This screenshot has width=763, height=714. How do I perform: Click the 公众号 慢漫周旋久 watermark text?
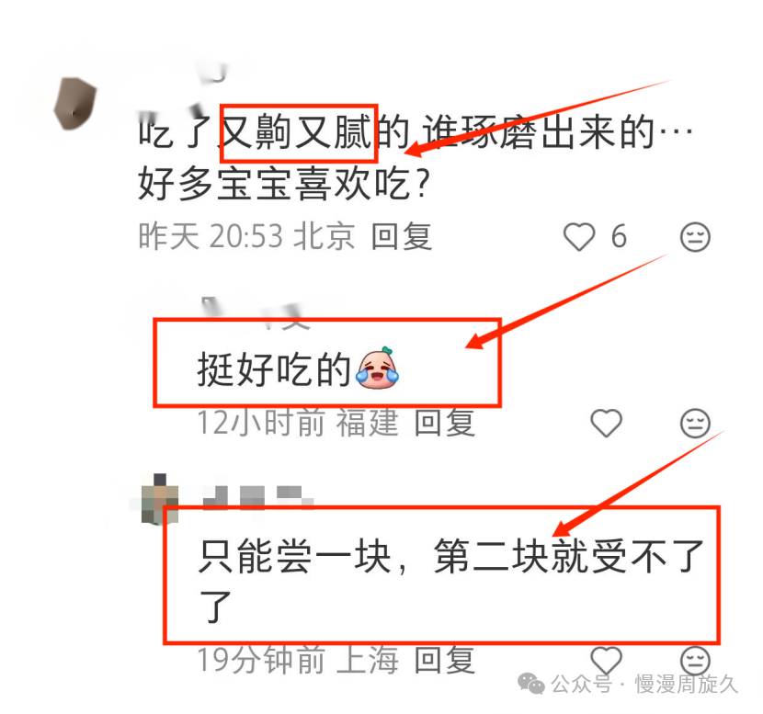644,684
